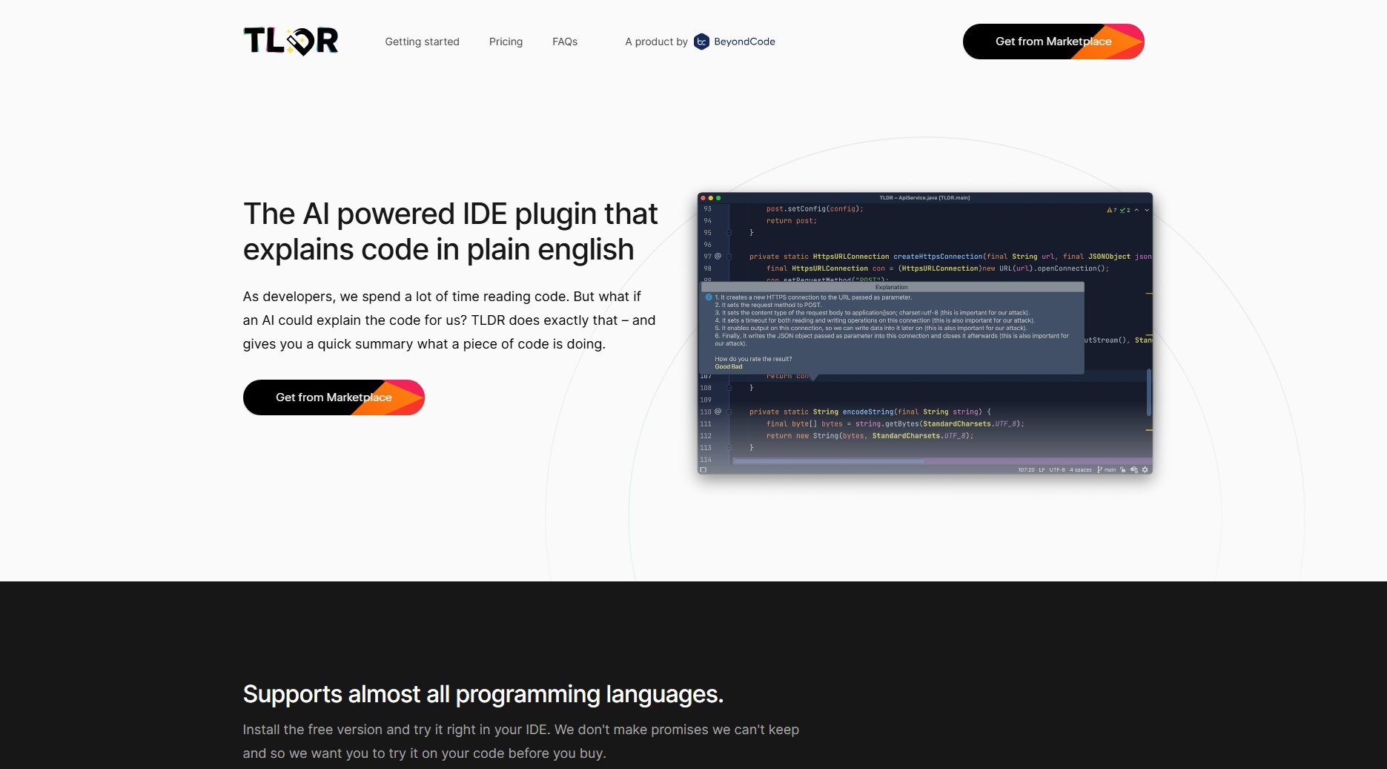1387x769 pixels.
Task: Click the TLDR logo
Action: pos(292,41)
